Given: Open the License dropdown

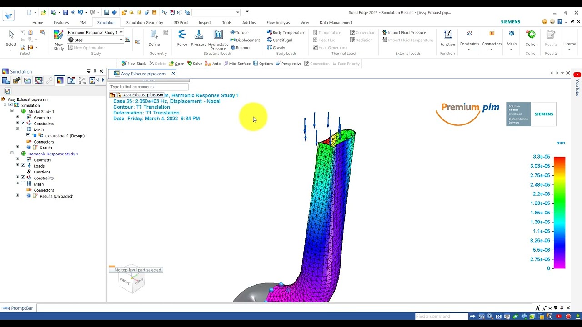Looking at the screenshot, I should coord(570,49).
